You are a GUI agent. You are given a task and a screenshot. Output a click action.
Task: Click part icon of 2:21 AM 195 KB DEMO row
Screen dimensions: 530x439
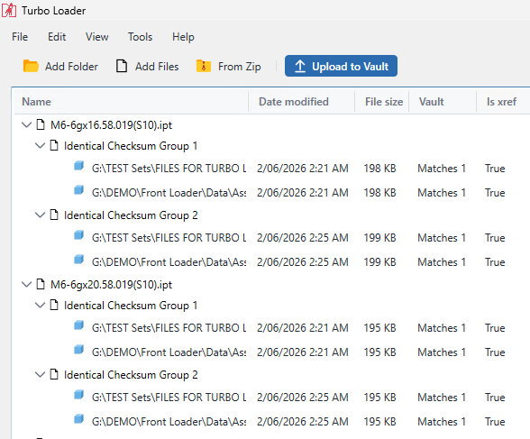(x=78, y=350)
